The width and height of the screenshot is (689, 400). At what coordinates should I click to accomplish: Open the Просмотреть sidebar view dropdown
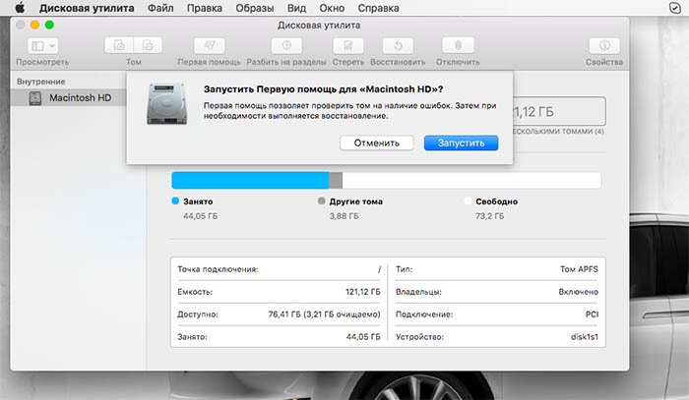point(42,45)
